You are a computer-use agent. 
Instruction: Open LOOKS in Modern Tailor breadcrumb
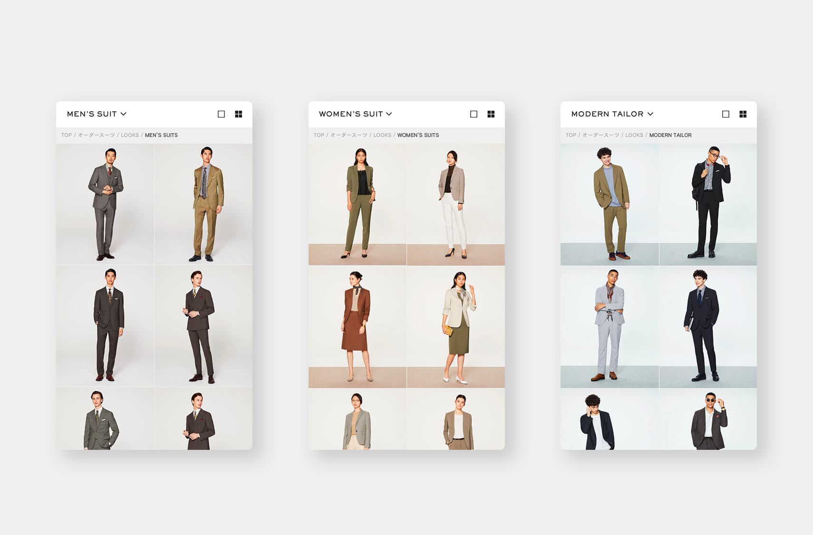(x=634, y=135)
